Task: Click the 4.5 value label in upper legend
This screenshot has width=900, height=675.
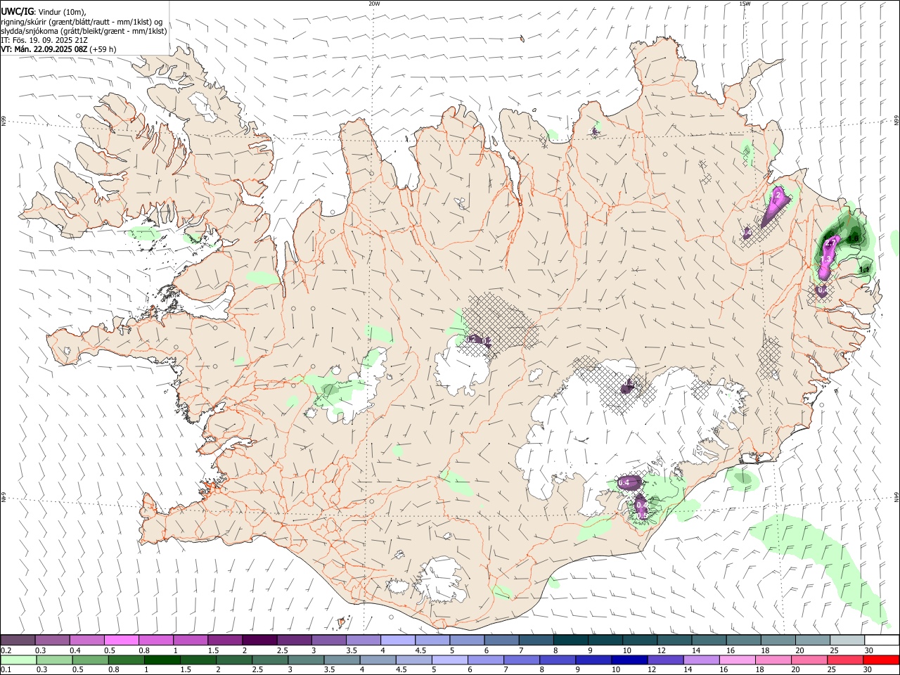Action: [421, 650]
